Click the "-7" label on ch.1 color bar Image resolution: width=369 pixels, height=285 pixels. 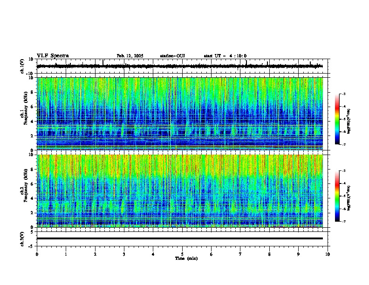tap(343, 144)
